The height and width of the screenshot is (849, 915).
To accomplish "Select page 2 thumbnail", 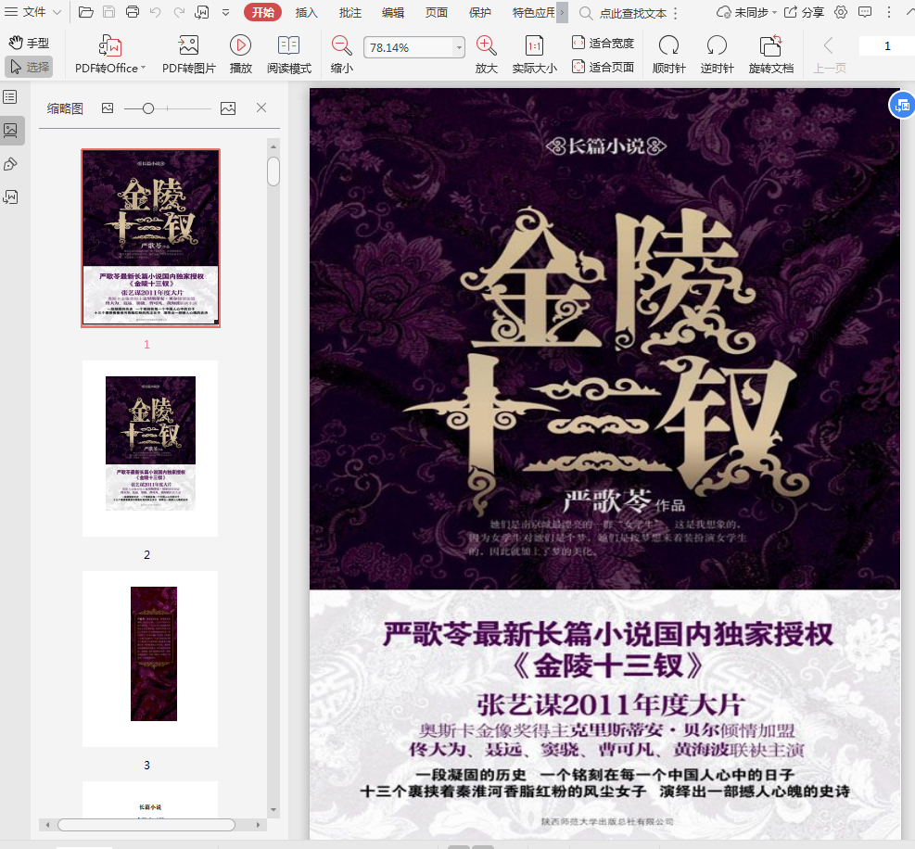I will 150,448.
